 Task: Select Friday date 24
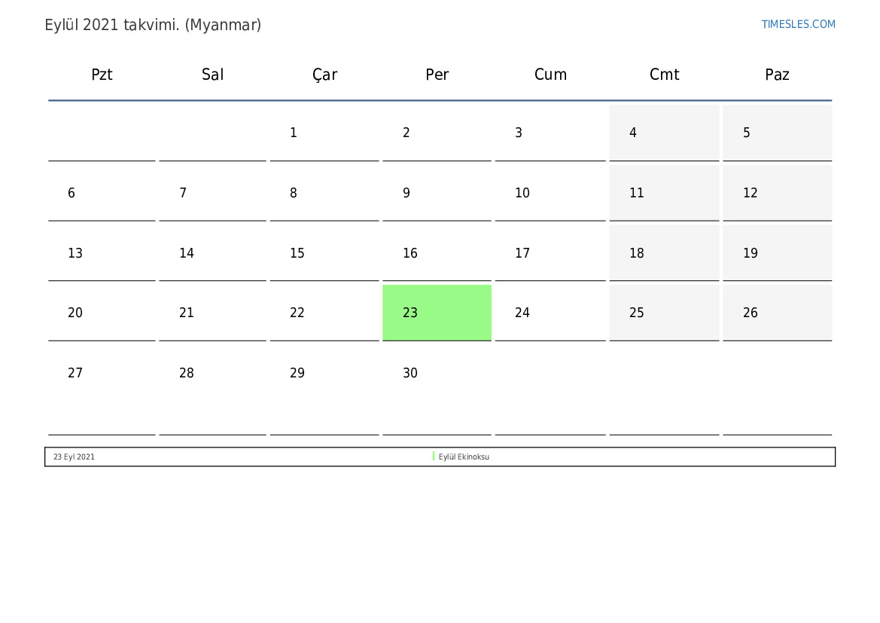click(550, 313)
